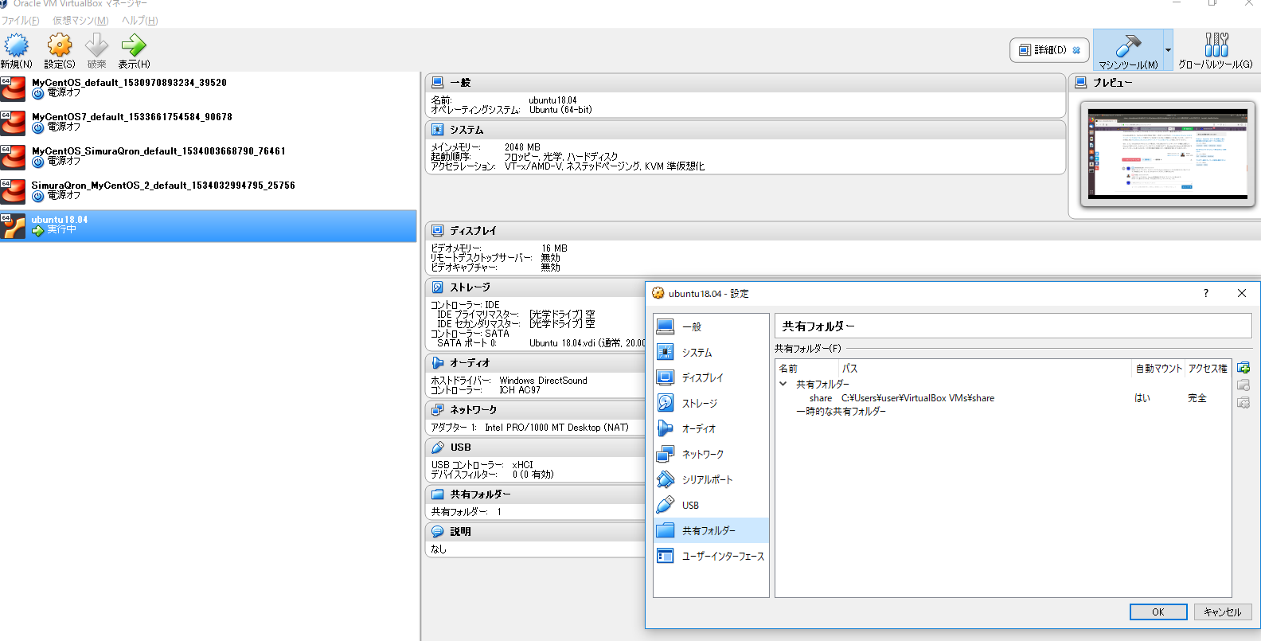Click the Intel PRO/1000 MT Desktop (NAT) text
1261x641 pixels.
(556, 428)
